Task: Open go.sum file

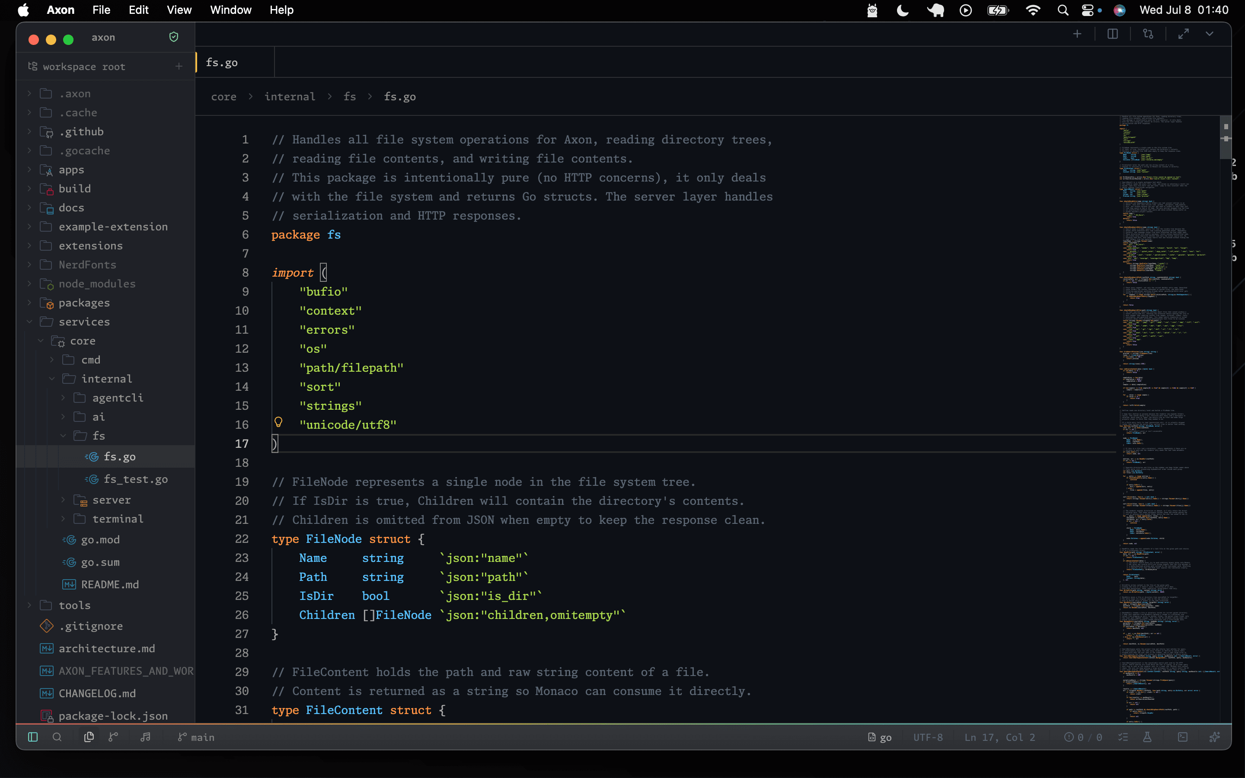Action: pos(106,562)
